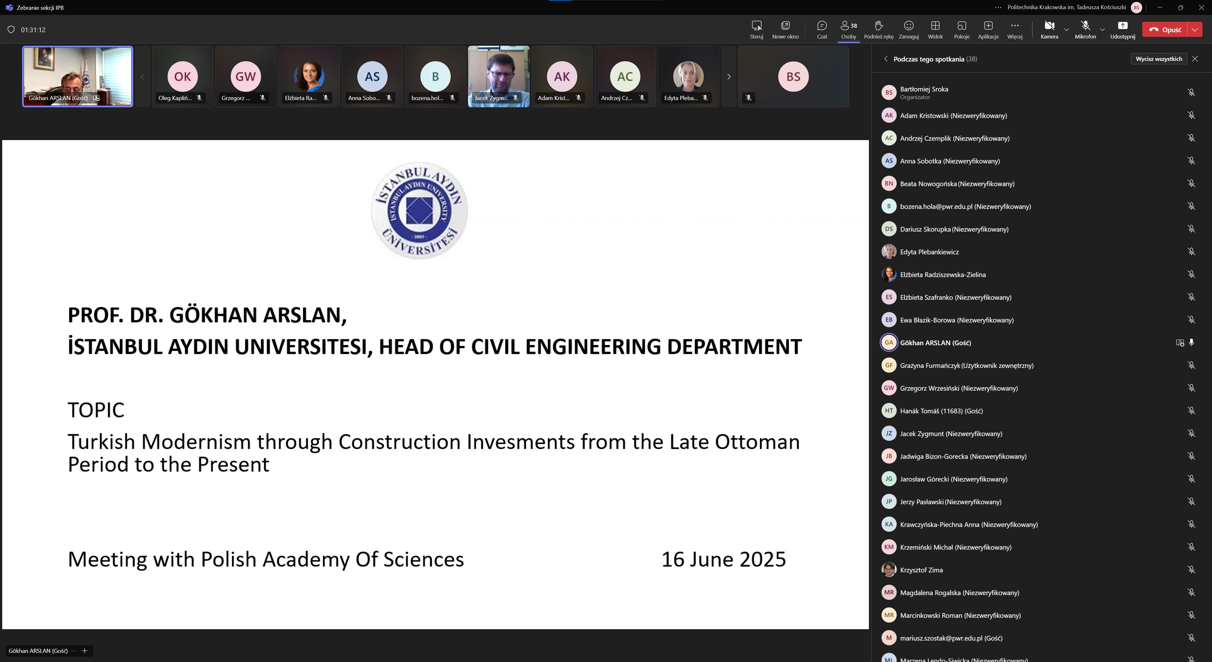Image resolution: width=1212 pixels, height=662 pixels.
Task: Click the Wycisz wszystkich button
Action: tap(1158, 59)
